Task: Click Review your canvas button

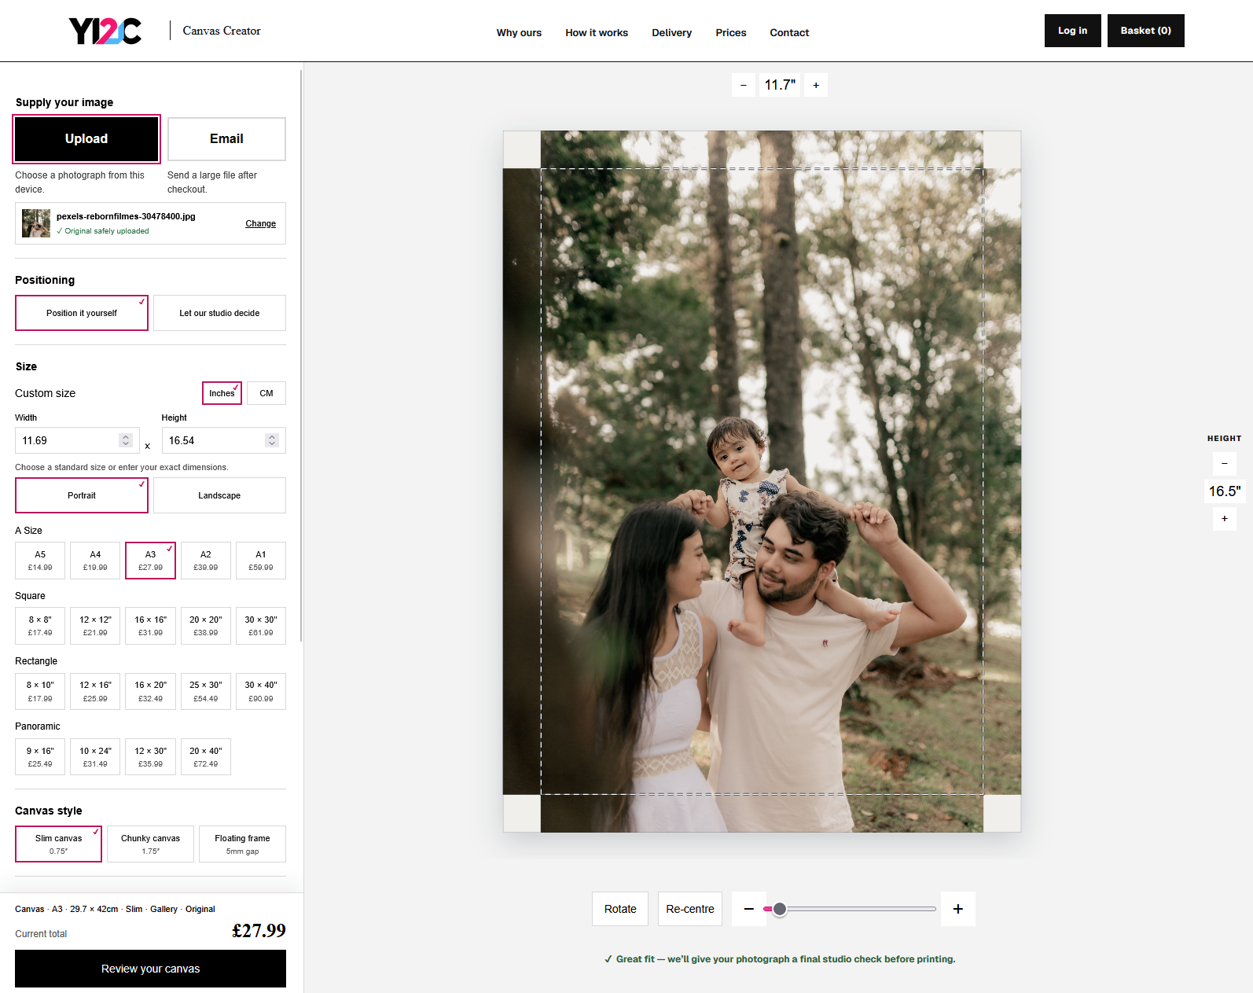Action: point(150,969)
